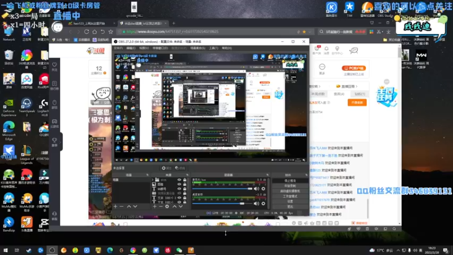Remove scene with the scenes minus button

tap(122, 206)
